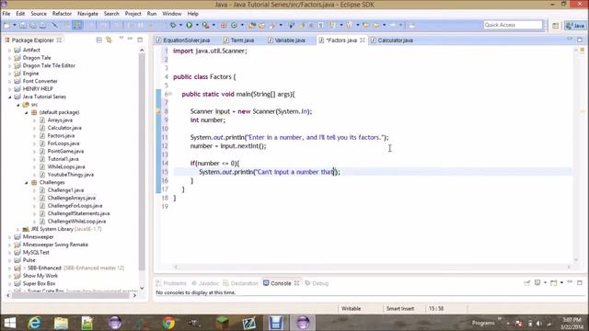The image size is (589, 331).
Task: Open dropdown arrow next to Debug button
Action: (x=180, y=25)
